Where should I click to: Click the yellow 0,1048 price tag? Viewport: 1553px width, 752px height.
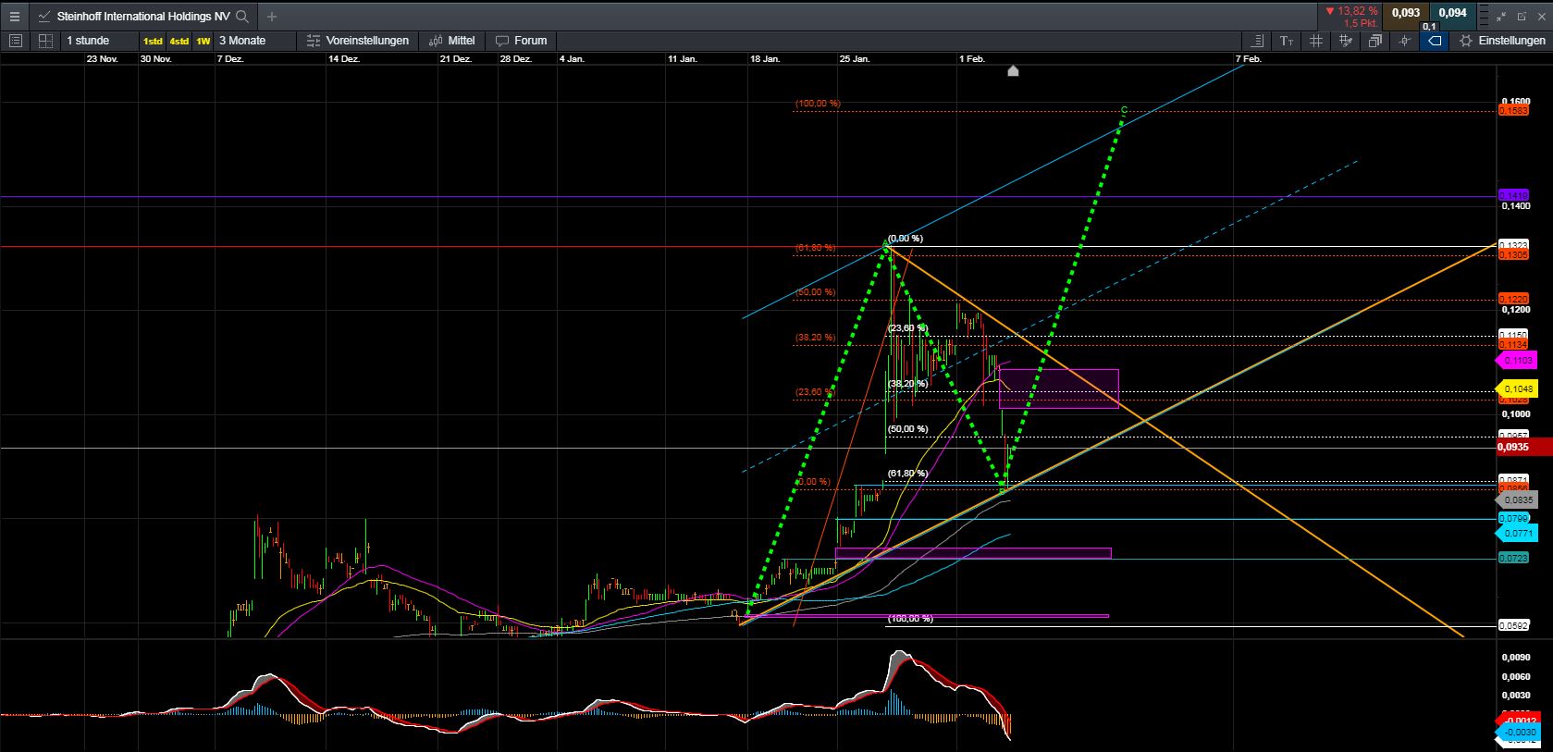pos(1515,389)
